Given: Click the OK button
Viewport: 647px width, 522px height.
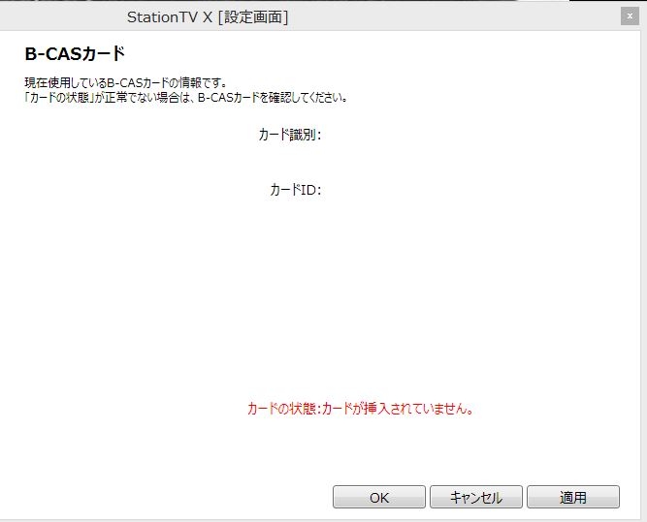Looking at the screenshot, I should (379, 497).
